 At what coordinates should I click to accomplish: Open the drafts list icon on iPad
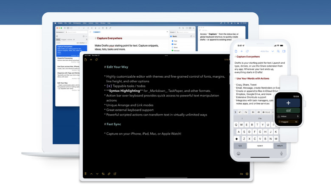click(85, 60)
